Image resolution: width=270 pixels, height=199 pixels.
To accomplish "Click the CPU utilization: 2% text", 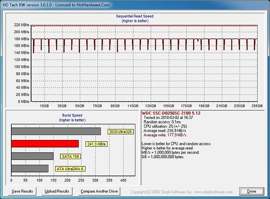I will (165, 126).
